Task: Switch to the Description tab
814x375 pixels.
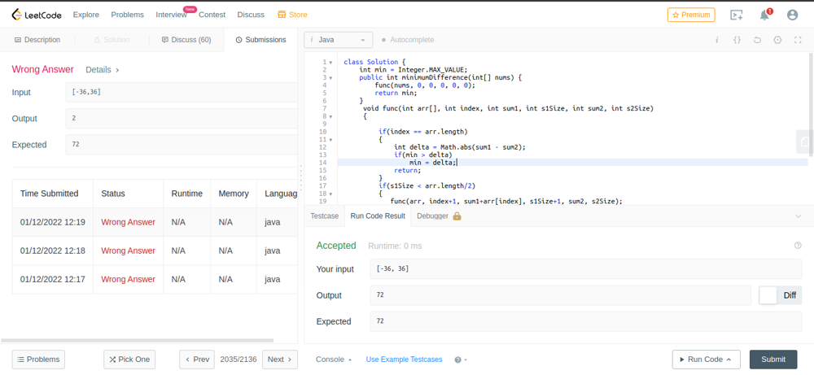Action: pyautogui.click(x=37, y=40)
